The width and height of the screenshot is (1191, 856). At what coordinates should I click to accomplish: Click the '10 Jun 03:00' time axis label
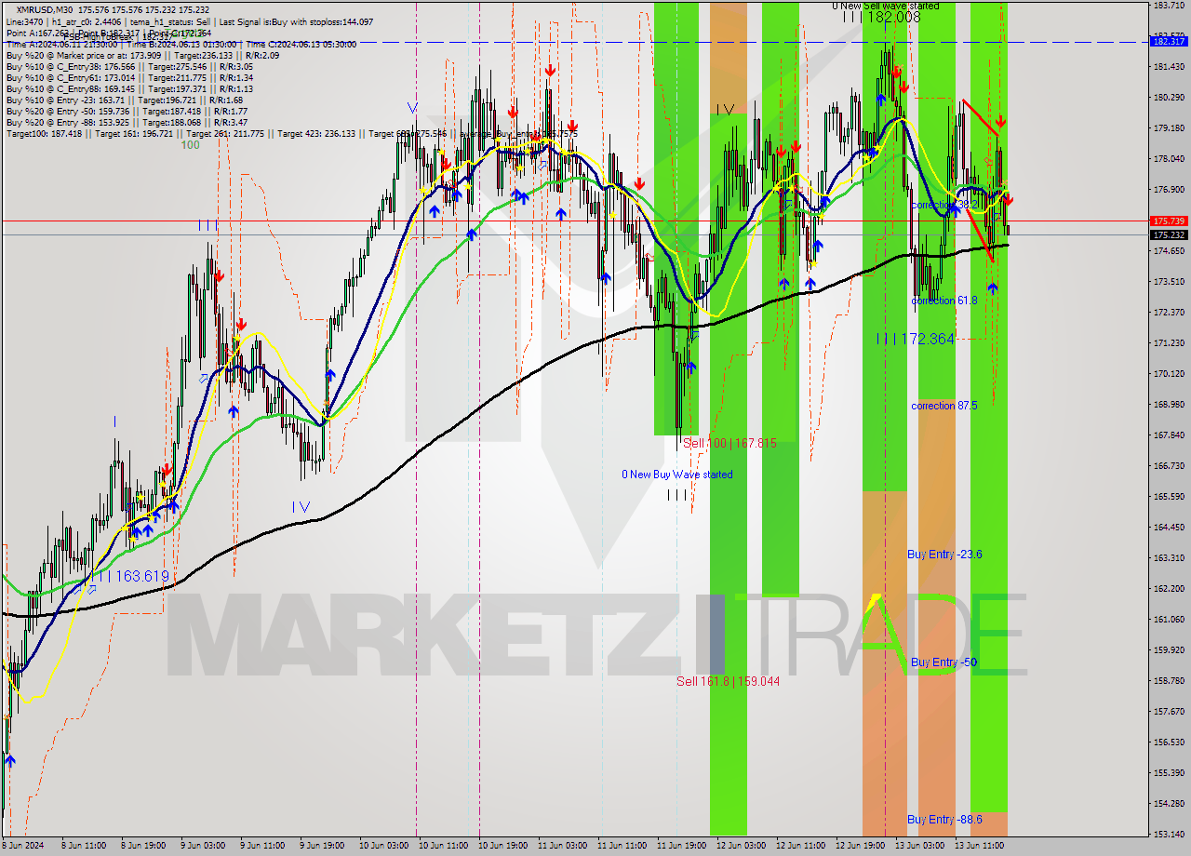click(382, 847)
